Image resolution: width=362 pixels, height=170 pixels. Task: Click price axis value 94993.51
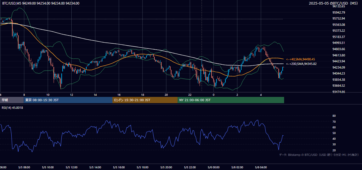[338, 43]
